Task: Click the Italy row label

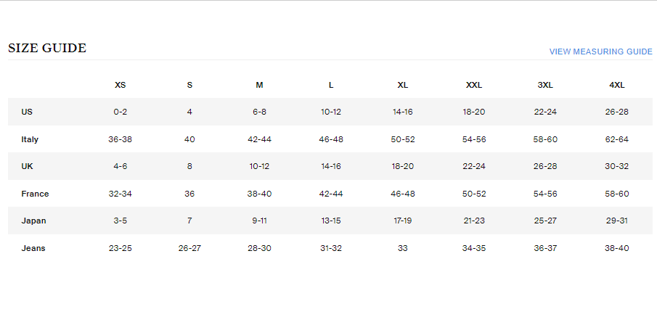Action: (x=30, y=139)
